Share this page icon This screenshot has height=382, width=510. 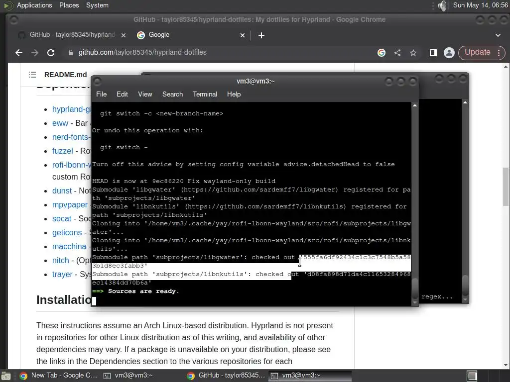click(x=397, y=53)
